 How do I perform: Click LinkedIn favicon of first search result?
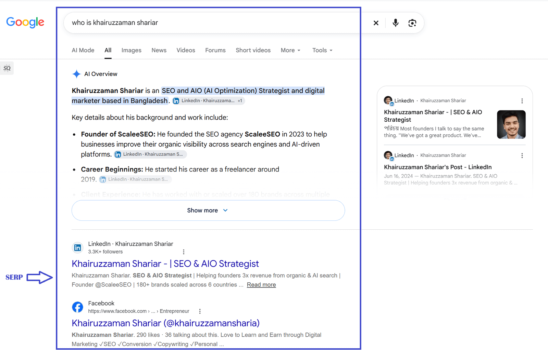78,247
